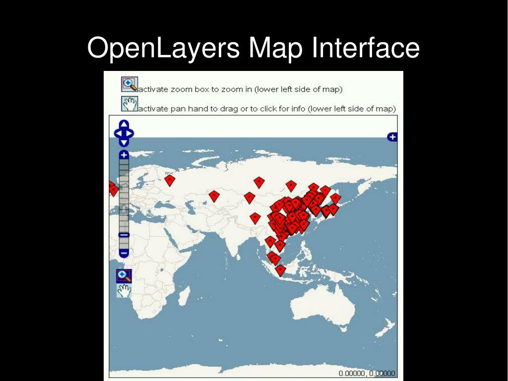The image size is (508, 381).
Task: Click the text 'activate pan hand to drag'
Action: [188, 109]
